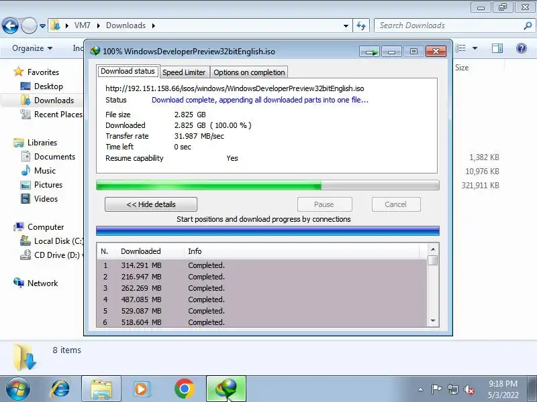Select connection row 6 with 518.604 MB
Screen dimensions: 537x402
click(x=262, y=322)
